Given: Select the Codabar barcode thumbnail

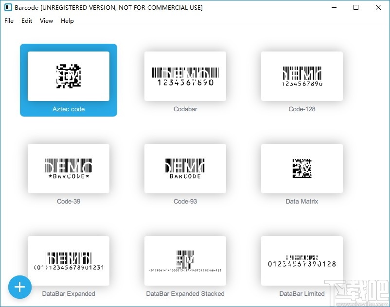Looking at the screenshot, I should [185, 76].
